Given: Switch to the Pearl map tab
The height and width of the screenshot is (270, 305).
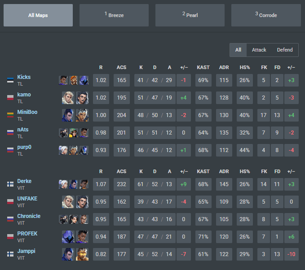Looking at the screenshot, I should (190, 15).
